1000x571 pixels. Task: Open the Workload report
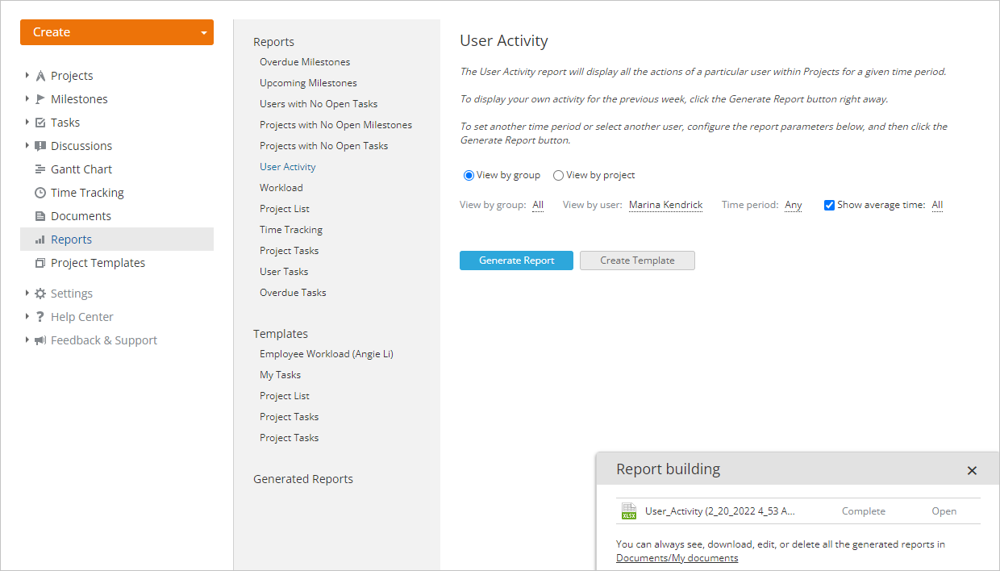point(281,188)
